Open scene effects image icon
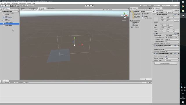The height and width of the screenshot is (105, 186). 42,10
